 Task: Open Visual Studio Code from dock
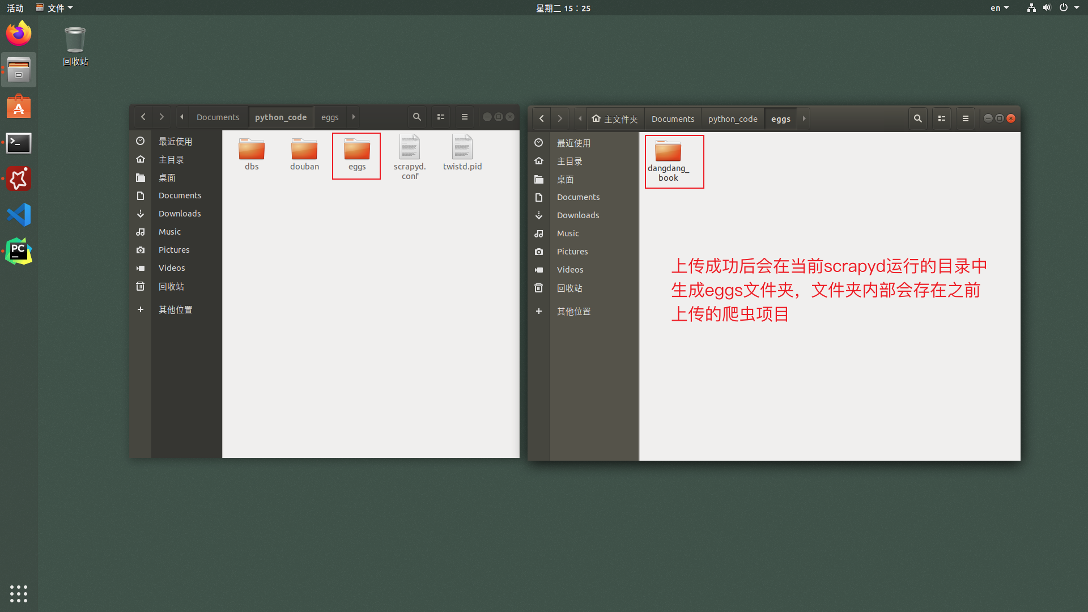click(19, 215)
